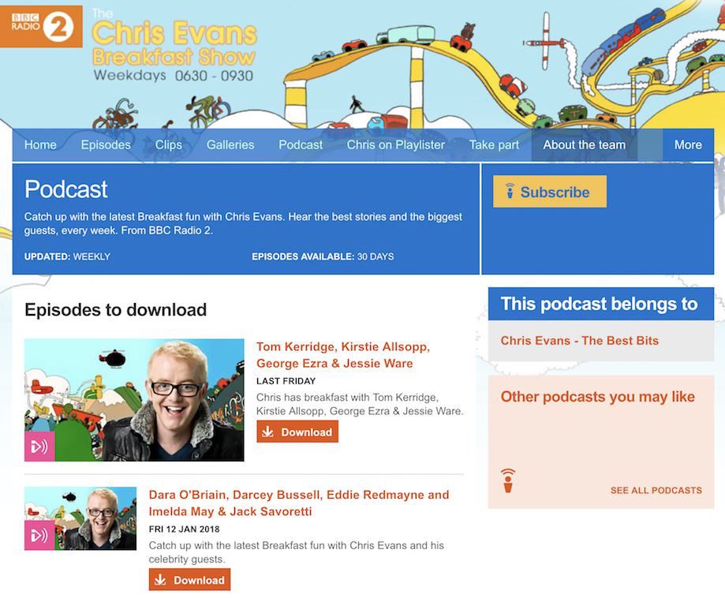Click the BBC Radio 2 logo
This screenshot has width=725, height=606.
pos(41,24)
